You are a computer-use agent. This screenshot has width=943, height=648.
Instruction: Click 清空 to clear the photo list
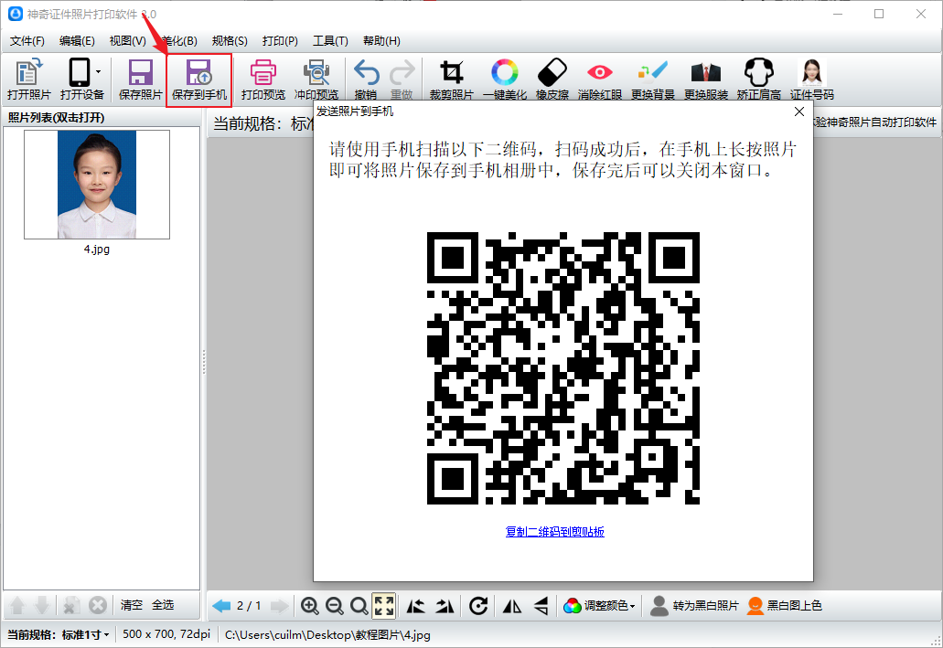click(131, 605)
